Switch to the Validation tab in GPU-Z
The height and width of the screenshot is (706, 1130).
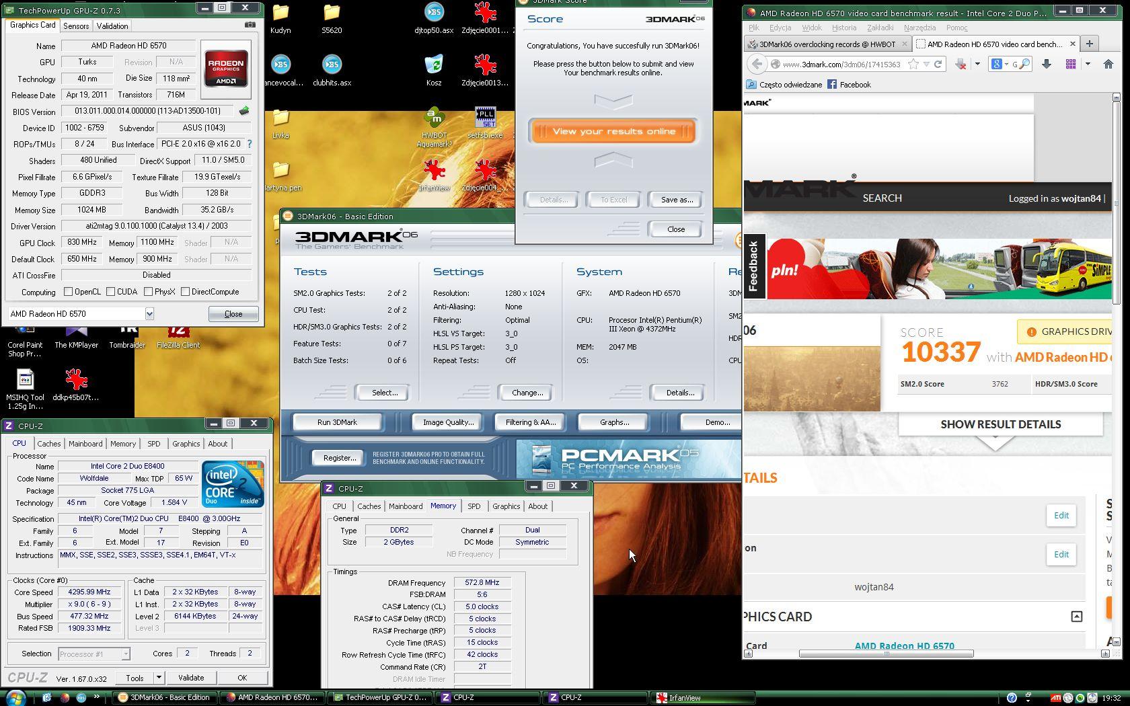[x=112, y=26]
